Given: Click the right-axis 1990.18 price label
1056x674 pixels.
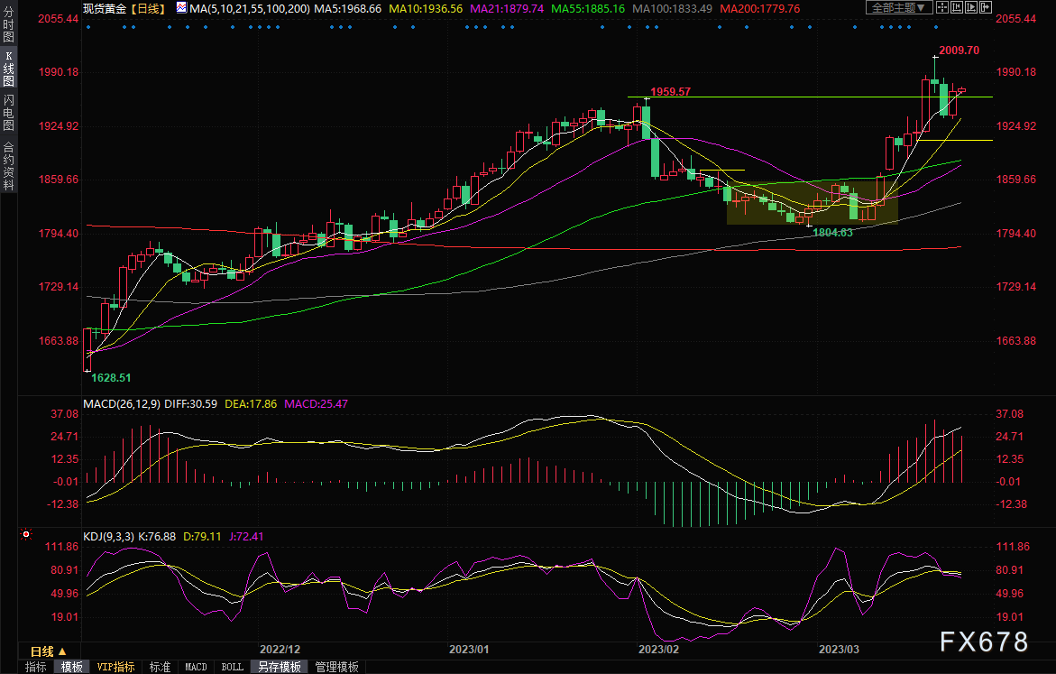Looking at the screenshot, I should pyautogui.click(x=1016, y=72).
